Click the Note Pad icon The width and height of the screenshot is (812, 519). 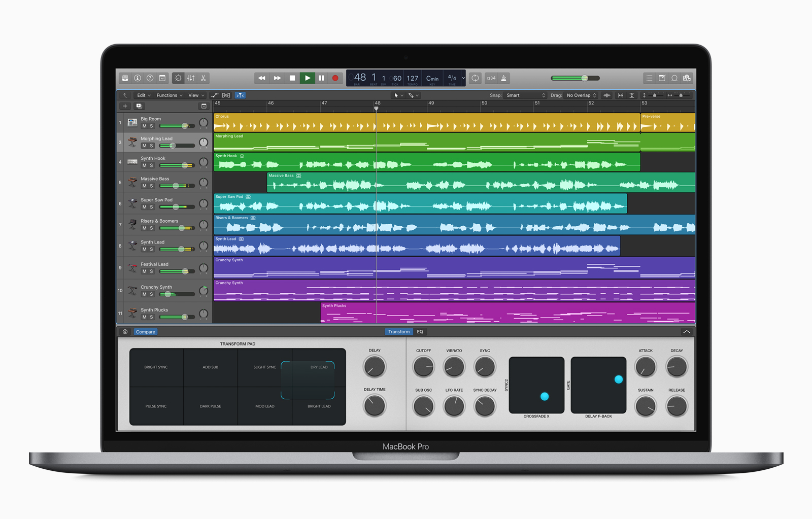[x=662, y=78]
